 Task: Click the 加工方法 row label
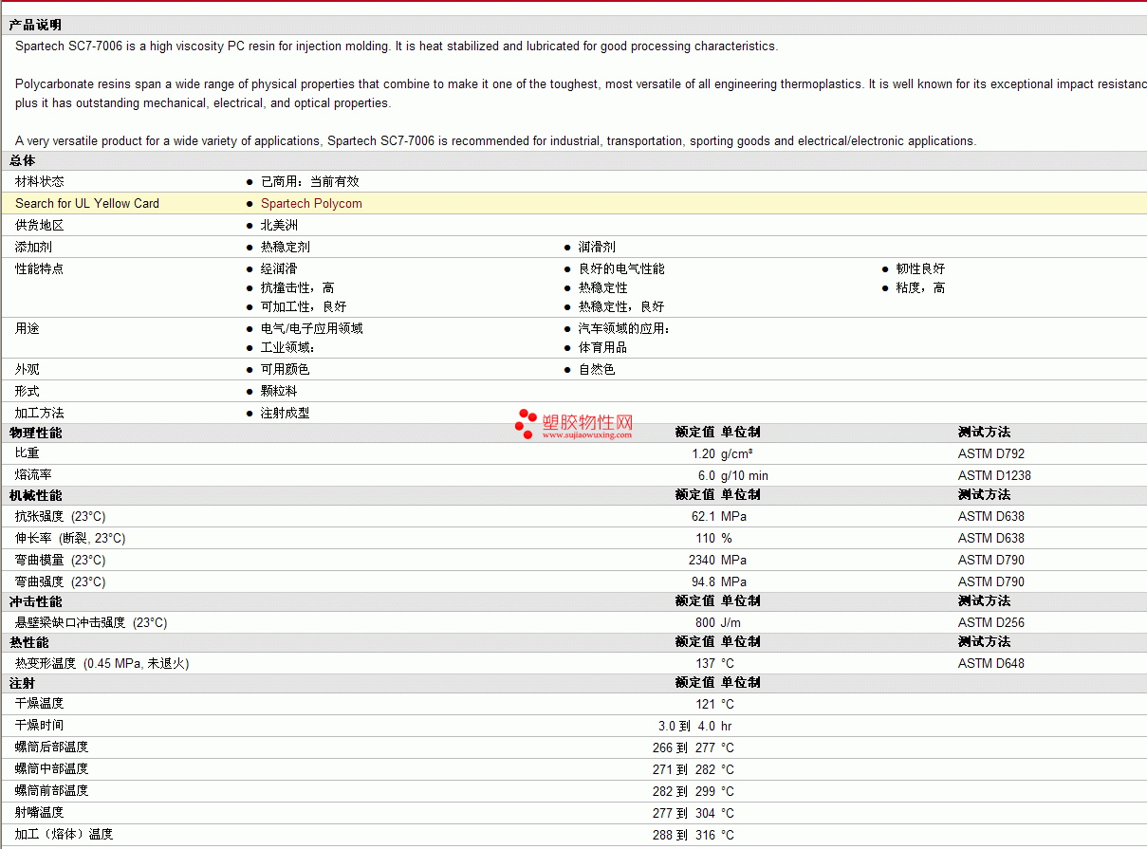40,413
